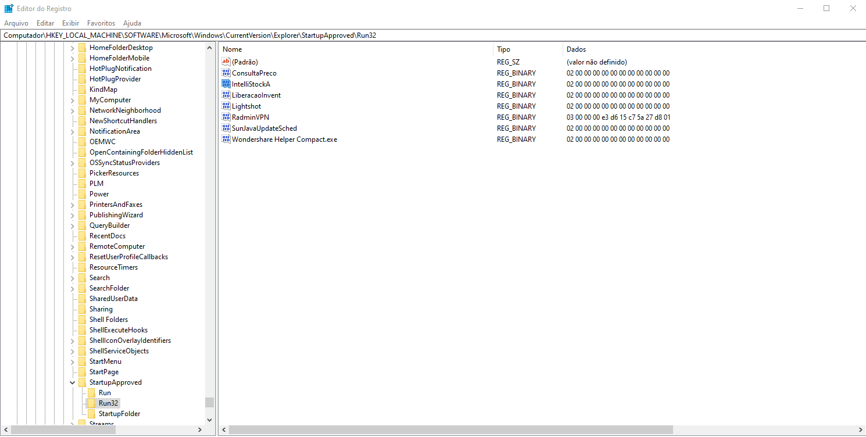Image resolution: width=866 pixels, height=437 pixels.
Task: Click the registry path address bar
Action: (x=433, y=35)
